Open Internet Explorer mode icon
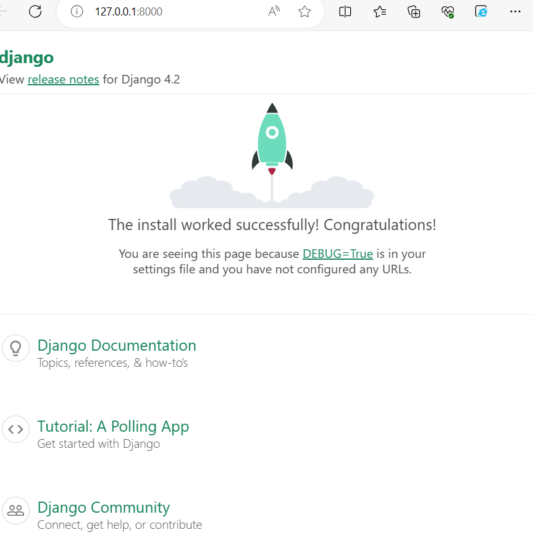The height and width of the screenshot is (556, 533). 481,11
